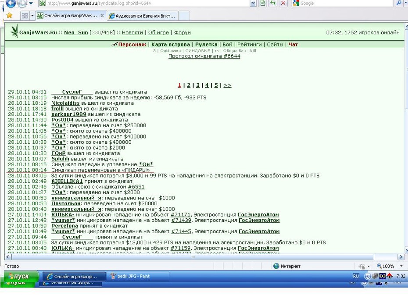Viewport: 408px width, 306px height.
Task: Click the RU language indicator
Action: 356,276
